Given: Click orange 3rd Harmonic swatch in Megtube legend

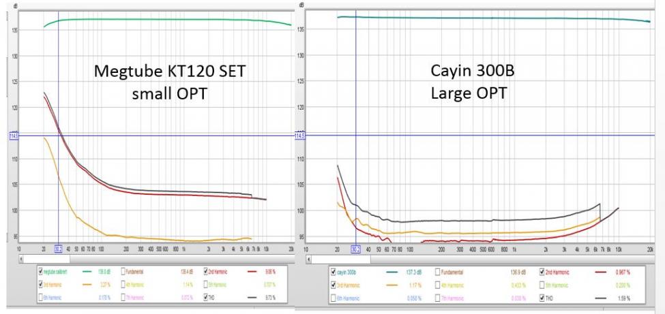Looking at the screenshot, I should pos(87,285).
